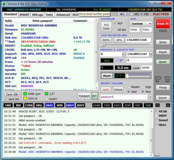This screenshot has height=160, width=174.
Task: Open the DCO tab
Action: pos(75,15)
